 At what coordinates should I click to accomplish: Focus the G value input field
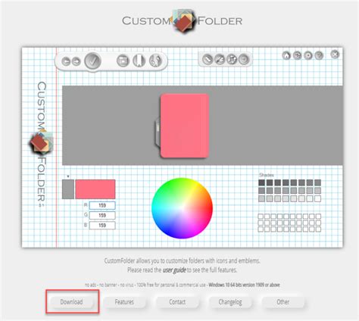pos(102,215)
